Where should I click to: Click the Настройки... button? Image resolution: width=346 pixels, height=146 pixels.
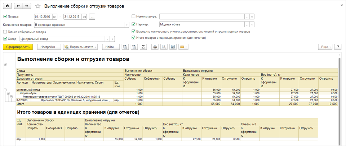click(x=49, y=47)
